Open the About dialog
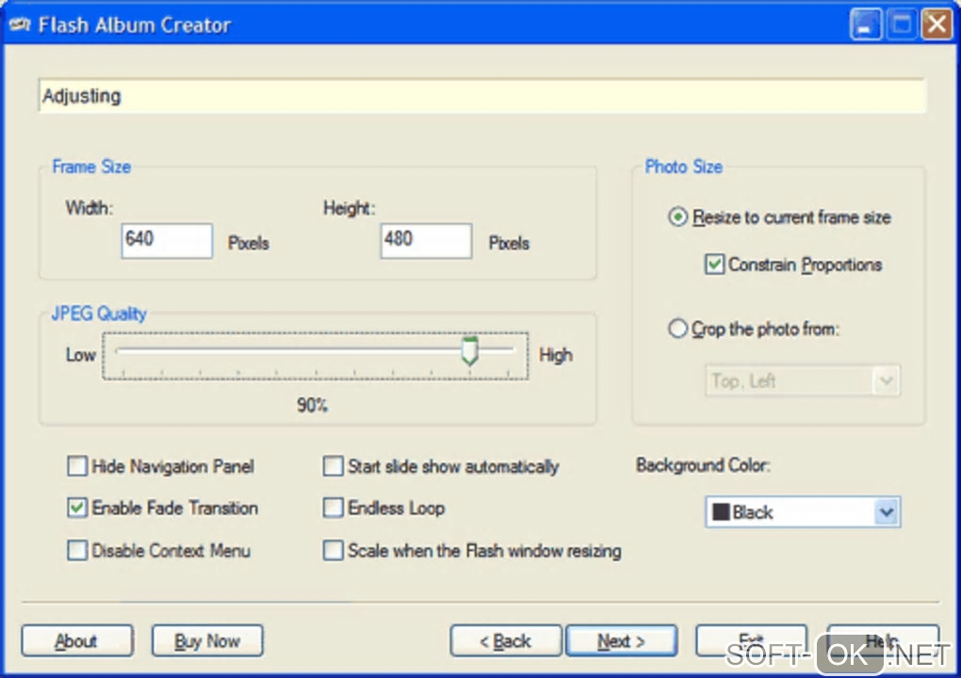This screenshot has width=961, height=678. (77, 640)
